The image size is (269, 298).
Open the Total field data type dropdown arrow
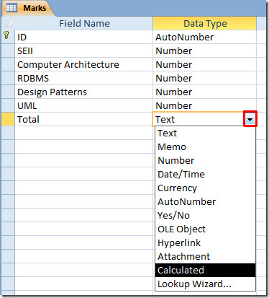pos(250,119)
